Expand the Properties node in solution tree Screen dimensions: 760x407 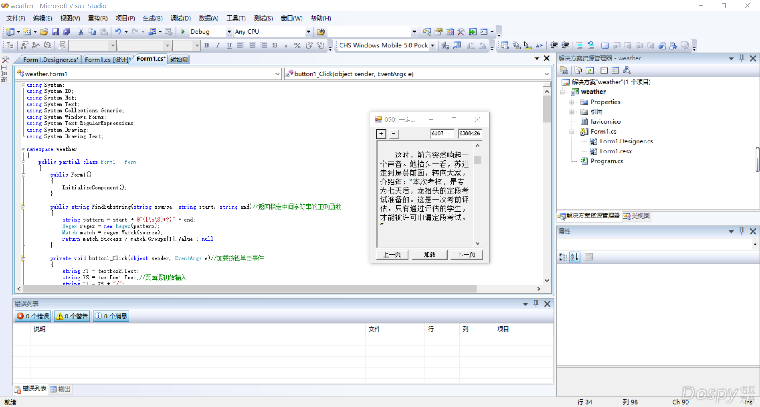pyautogui.click(x=572, y=102)
